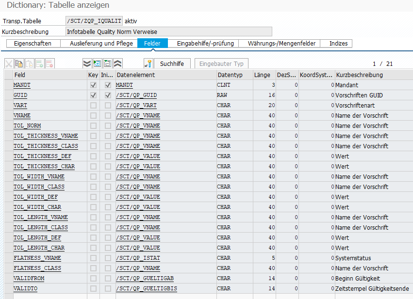Click the Suchhilfe button
Viewport: 413px width, 299px height.
(171, 63)
